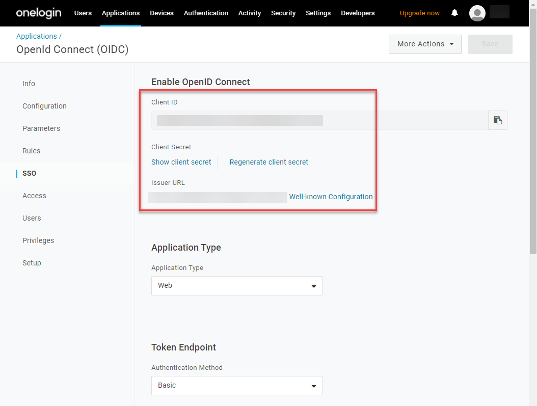This screenshot has width=537, height=406.
Task: Switch to the Privileges tab
Action: pyautogui.click(x=38, y=240)
